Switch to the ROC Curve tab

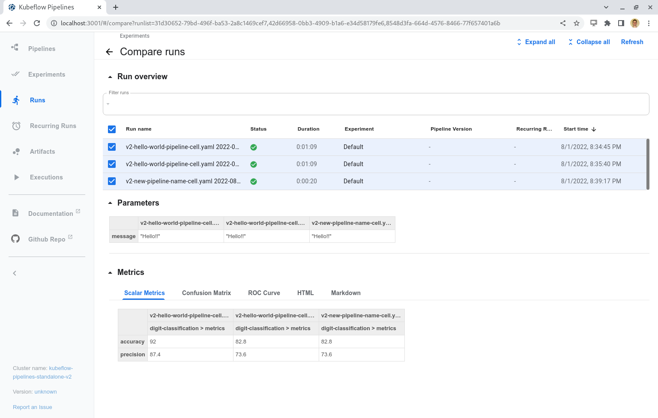[264, 293]
